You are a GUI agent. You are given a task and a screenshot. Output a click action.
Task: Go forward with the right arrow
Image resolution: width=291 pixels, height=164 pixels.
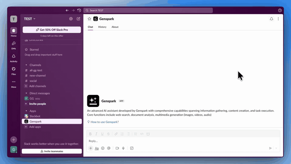(x=73, y=11)
